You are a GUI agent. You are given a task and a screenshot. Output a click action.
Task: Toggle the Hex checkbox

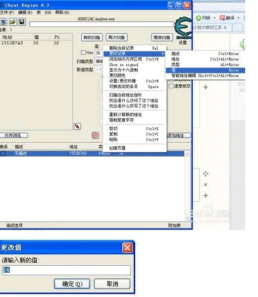[83, 53]
